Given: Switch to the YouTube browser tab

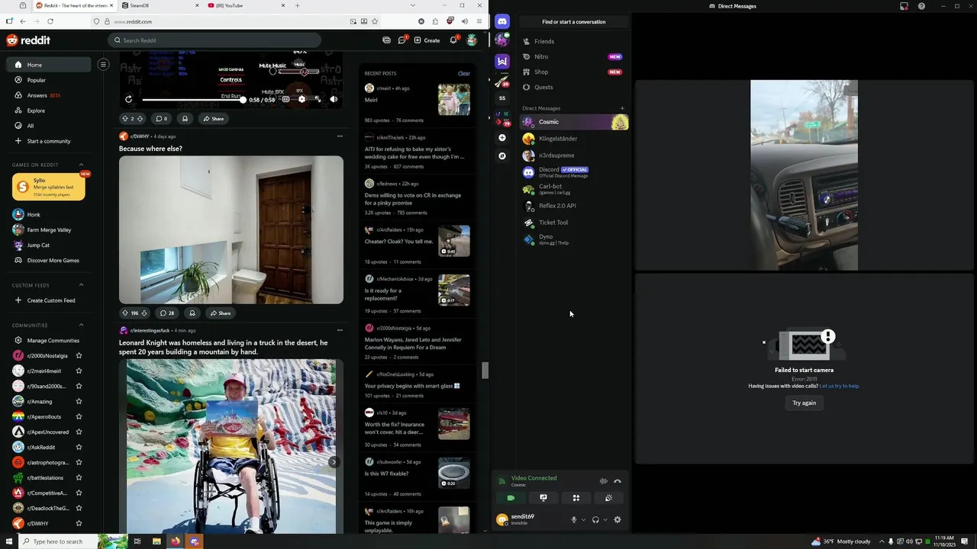Looking at the screenshot, I should coord(245,5).
